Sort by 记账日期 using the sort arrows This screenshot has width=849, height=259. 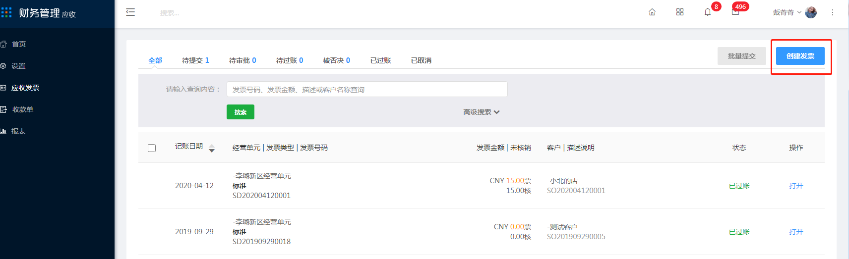[x=212, y=148]
